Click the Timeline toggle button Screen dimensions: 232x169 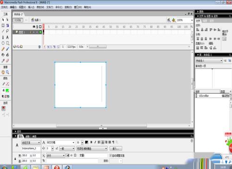tap(18, 20)
